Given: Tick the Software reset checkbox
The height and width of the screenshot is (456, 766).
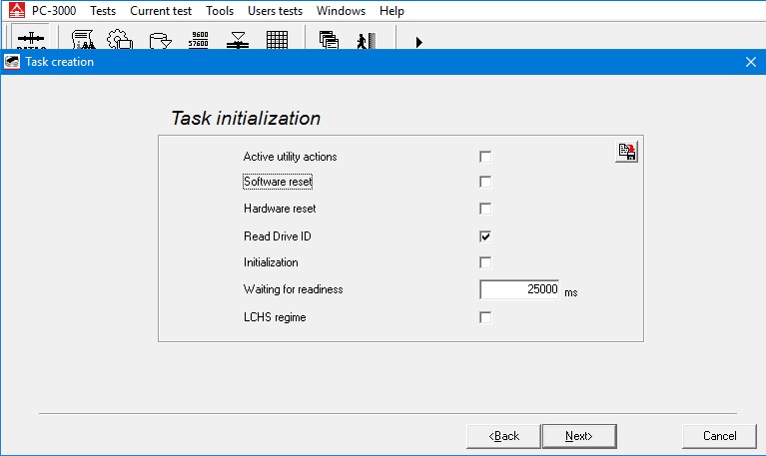Looking at the screenshot, I should point(485,183).
